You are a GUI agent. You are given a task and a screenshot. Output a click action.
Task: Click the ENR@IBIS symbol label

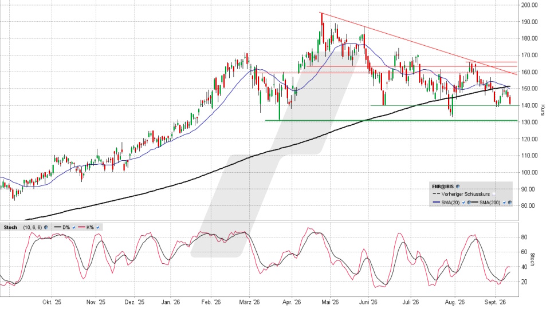tap(443, 187)
